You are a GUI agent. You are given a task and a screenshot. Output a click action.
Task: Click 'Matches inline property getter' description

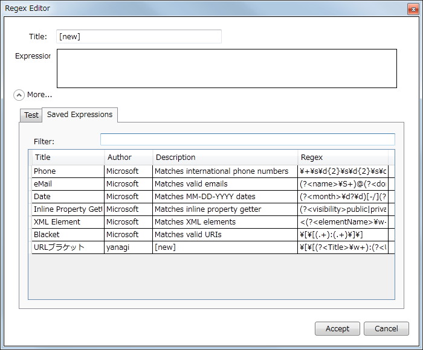point(225,209)
